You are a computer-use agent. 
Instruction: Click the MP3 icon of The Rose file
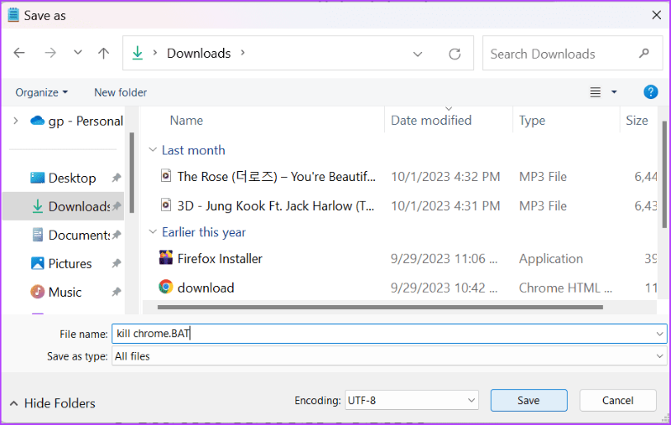(x=166, y=175)
